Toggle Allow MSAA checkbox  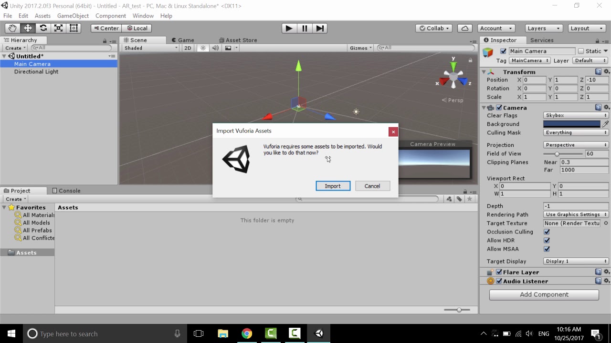tap(547, 249)
